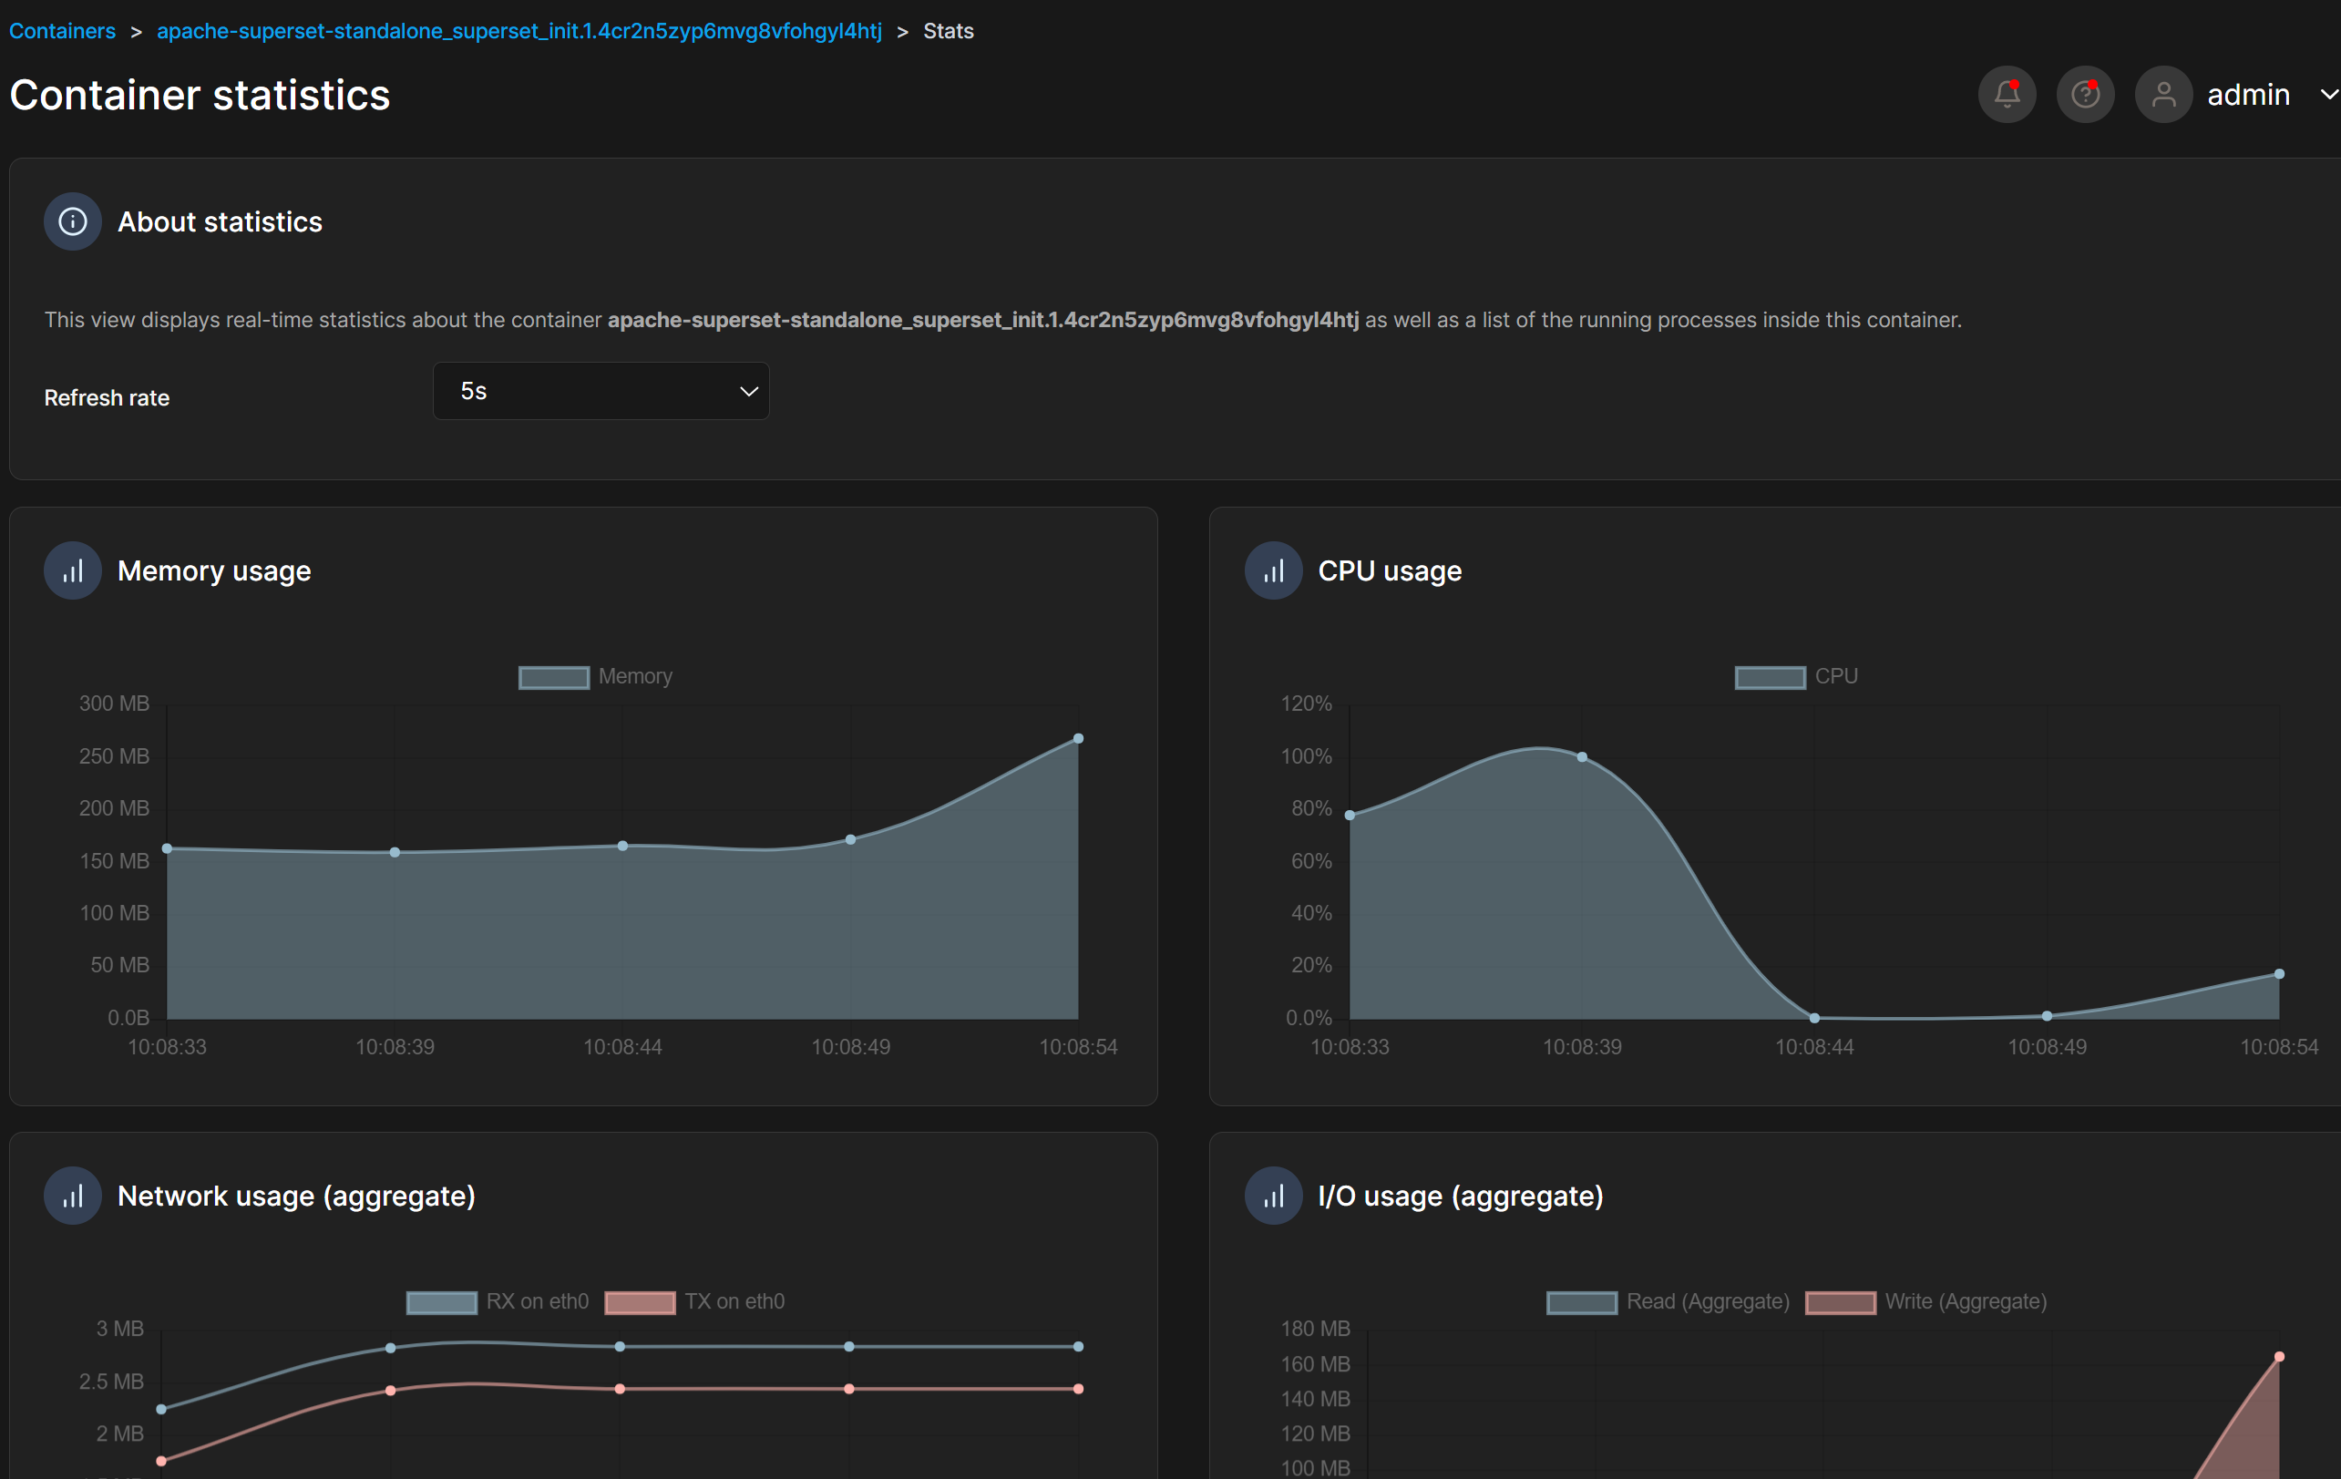Click the info icon beside About statistics
The image size is (2341, 1479).
coord(71,221)
